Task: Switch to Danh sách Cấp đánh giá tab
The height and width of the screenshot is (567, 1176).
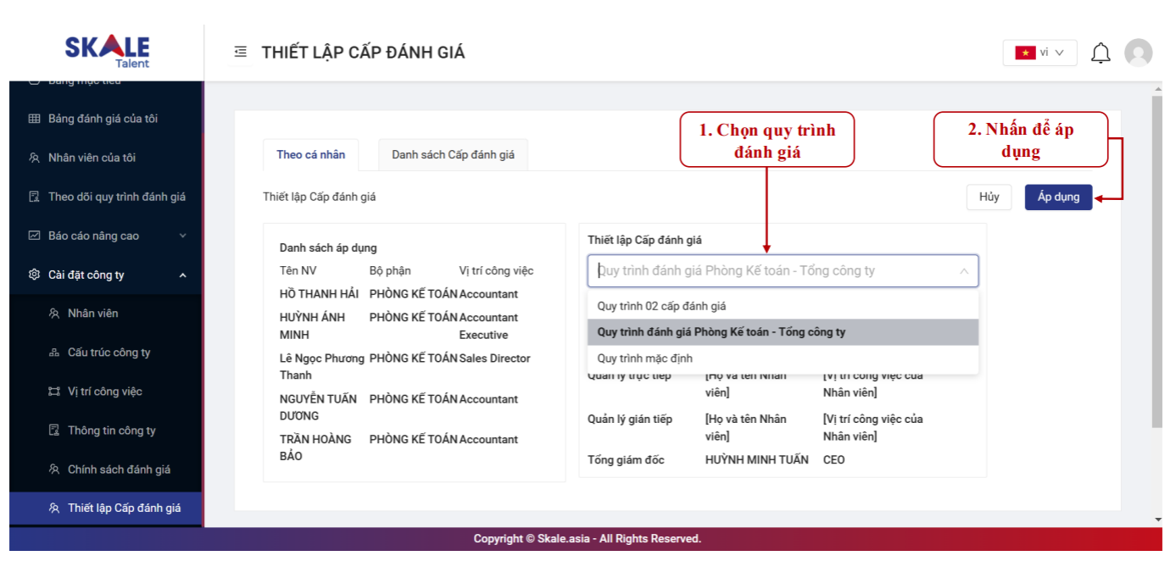Action: (453, 155)
